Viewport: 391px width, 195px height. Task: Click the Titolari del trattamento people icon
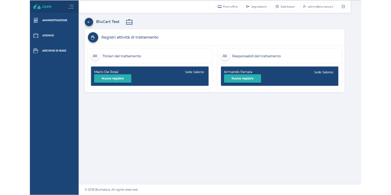pos(95,56)
